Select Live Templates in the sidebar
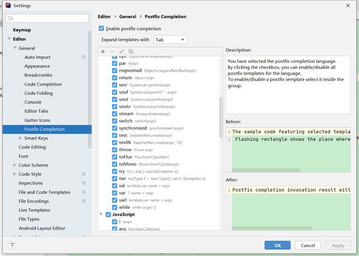 35,210
